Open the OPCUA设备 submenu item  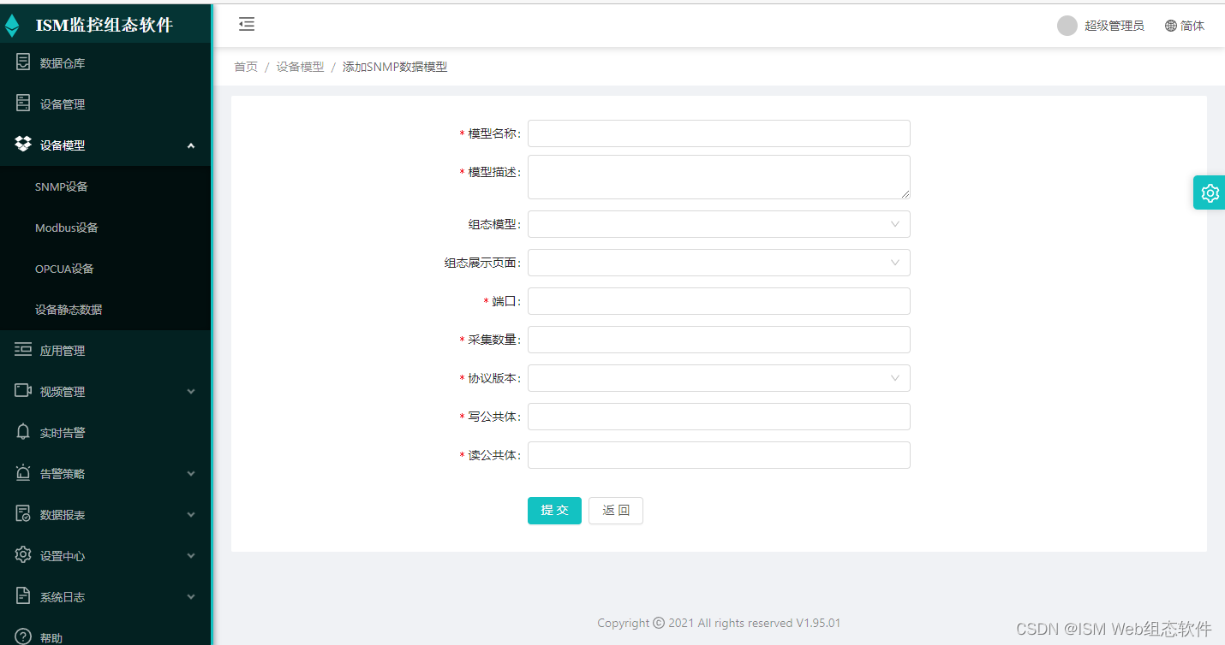tap(105, 269)
